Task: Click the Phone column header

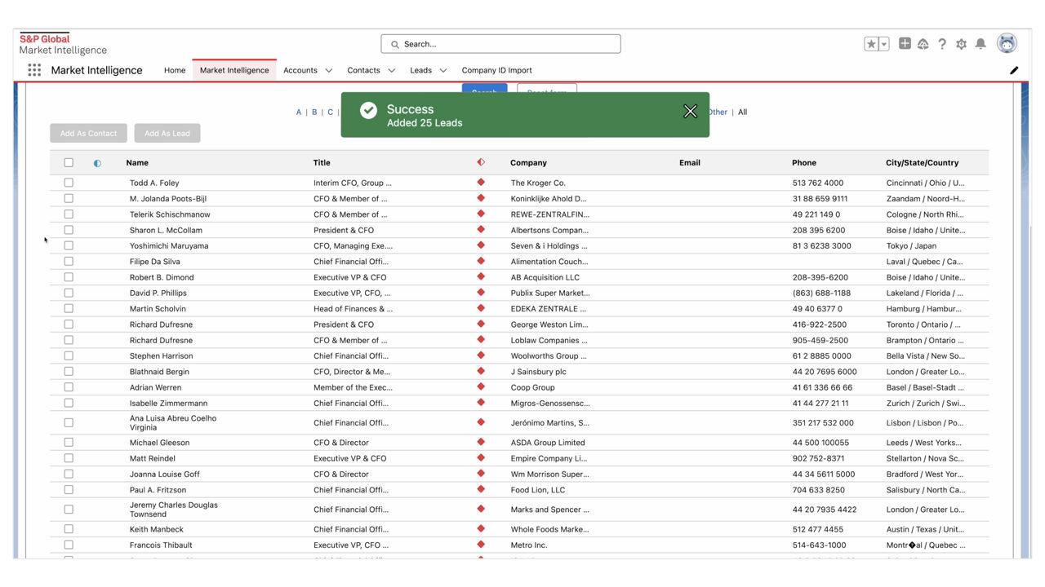Action: tap(804, 163)
